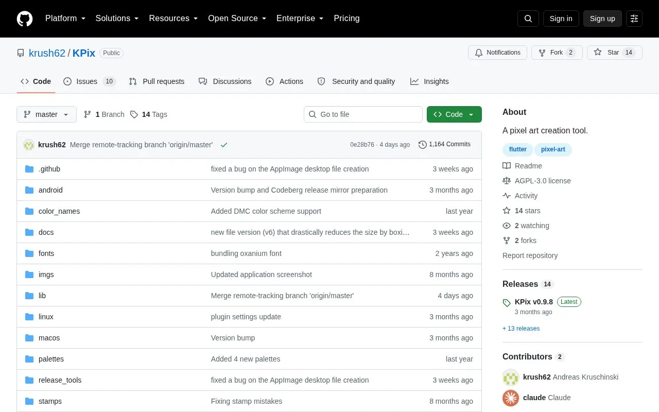659x412 pixels.
Task: Open the AGPL-3.0 license link
Action: click(x=536, y=181)
